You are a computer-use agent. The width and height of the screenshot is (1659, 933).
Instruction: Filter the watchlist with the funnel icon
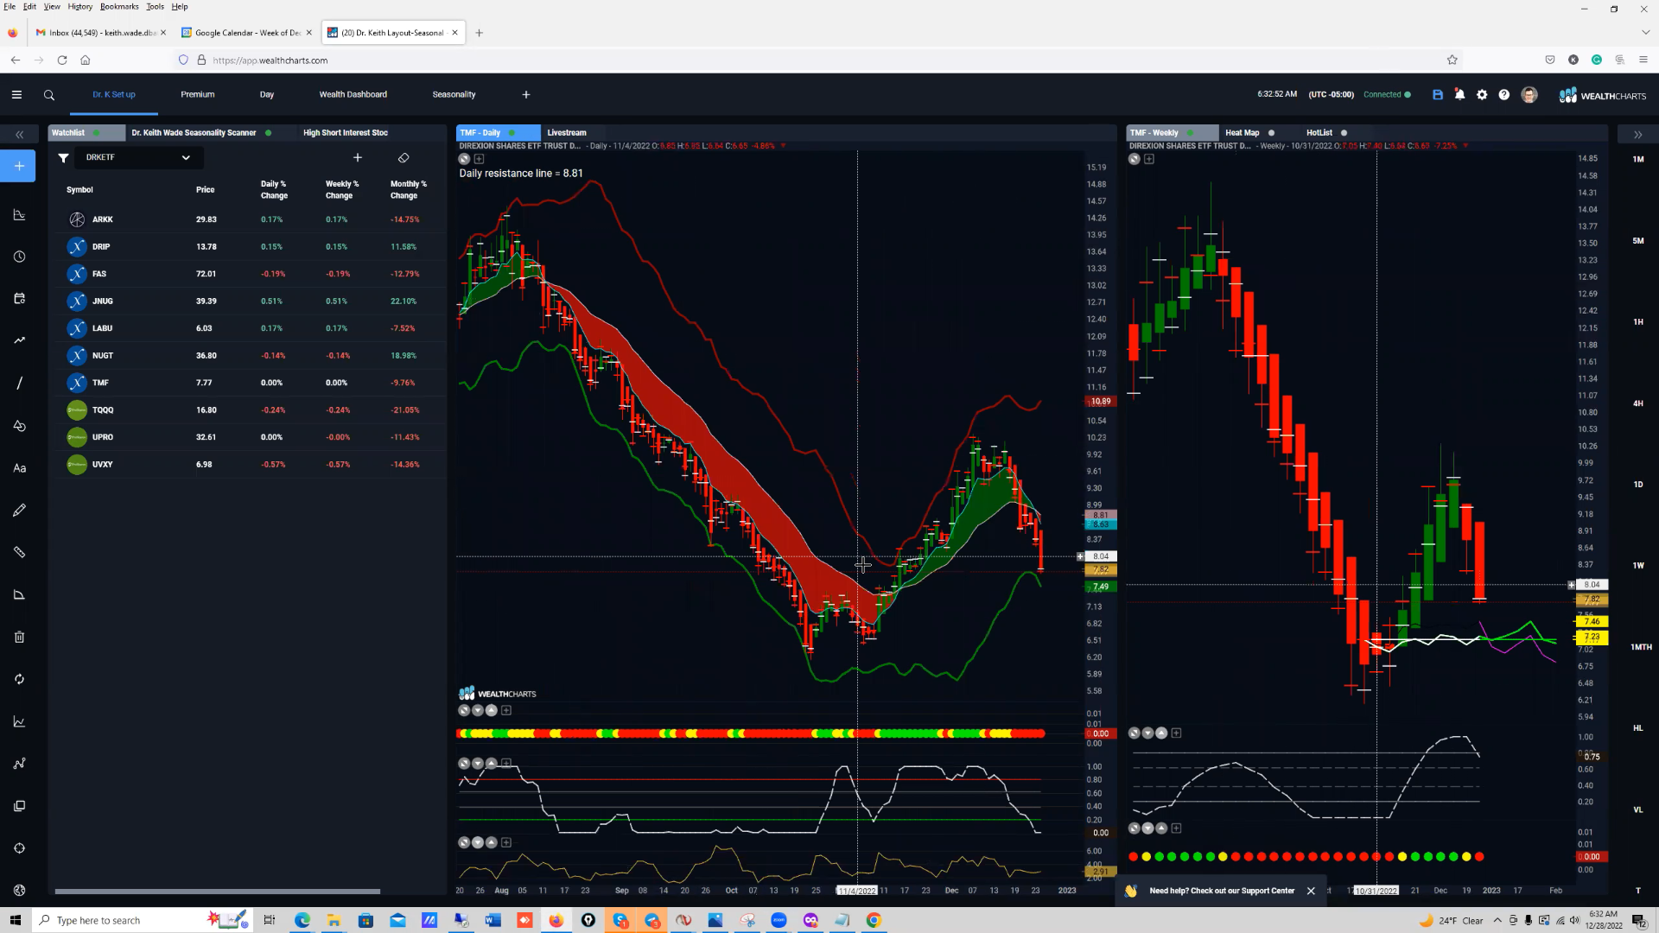tap(63, 158)
